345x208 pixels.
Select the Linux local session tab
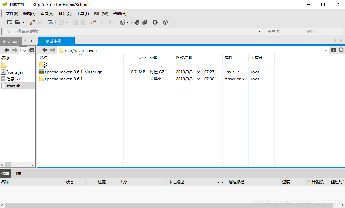pyautogui.click(x=11, y=41)
